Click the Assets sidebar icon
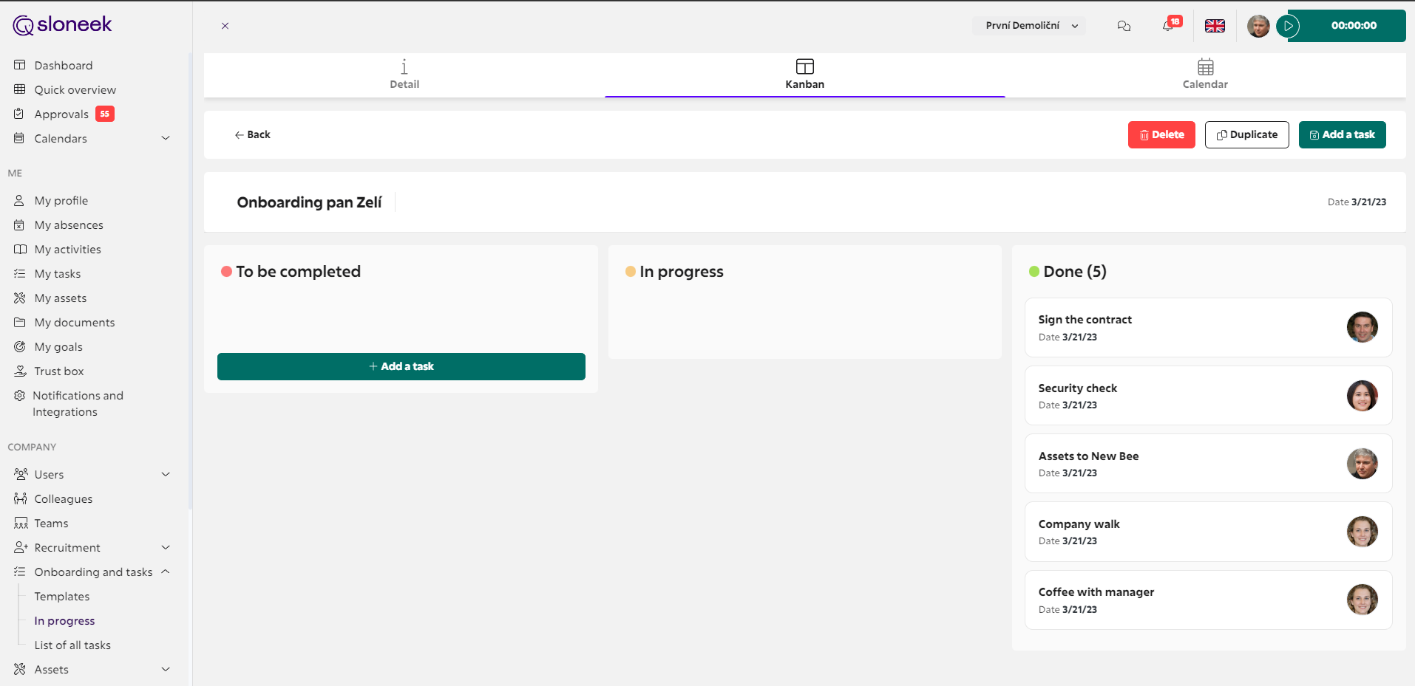The height and width of the screenshot is (686, 1415). coord(19,669)
